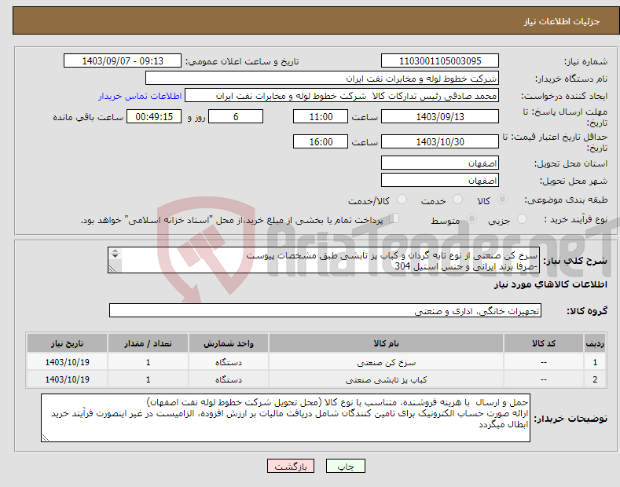Click the تاریخ نیاز column header
The image size is (620, 487).
68,343
